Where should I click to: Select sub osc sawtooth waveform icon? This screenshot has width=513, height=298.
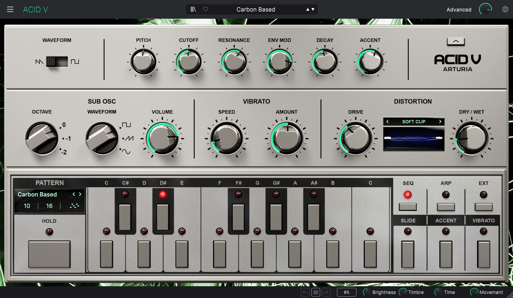pos(129,138)
